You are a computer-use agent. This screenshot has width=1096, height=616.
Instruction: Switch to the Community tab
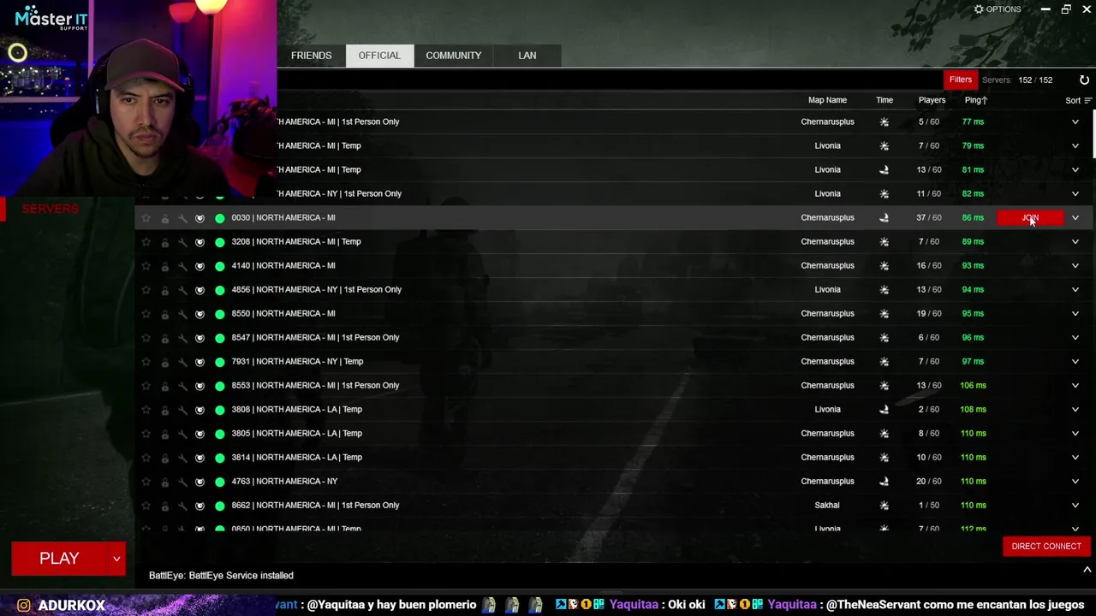pos(453,56)
